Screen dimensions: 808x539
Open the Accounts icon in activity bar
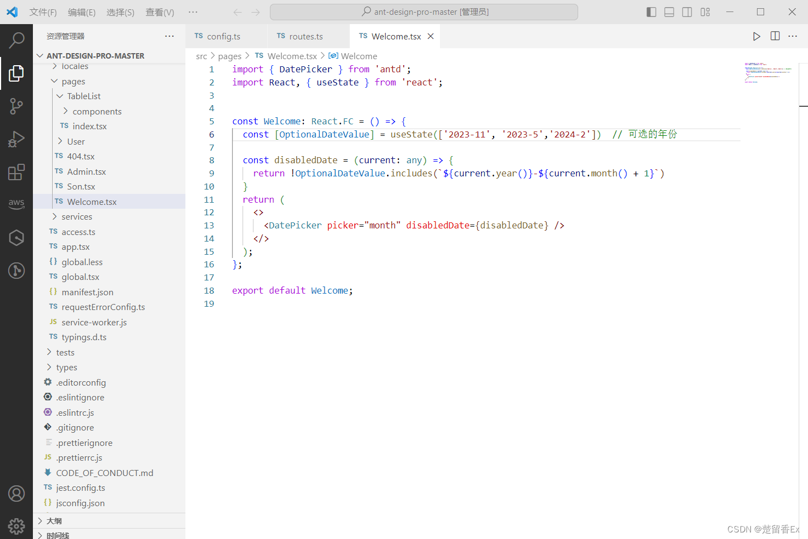click(16, 493)
